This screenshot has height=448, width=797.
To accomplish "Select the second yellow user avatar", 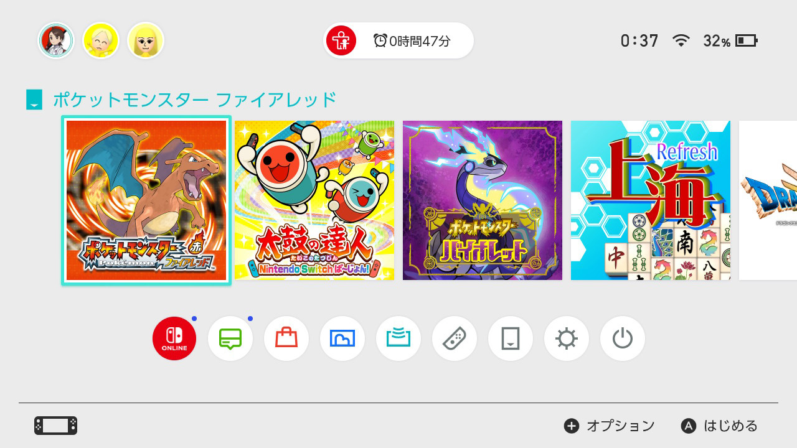I will [101, 41].
